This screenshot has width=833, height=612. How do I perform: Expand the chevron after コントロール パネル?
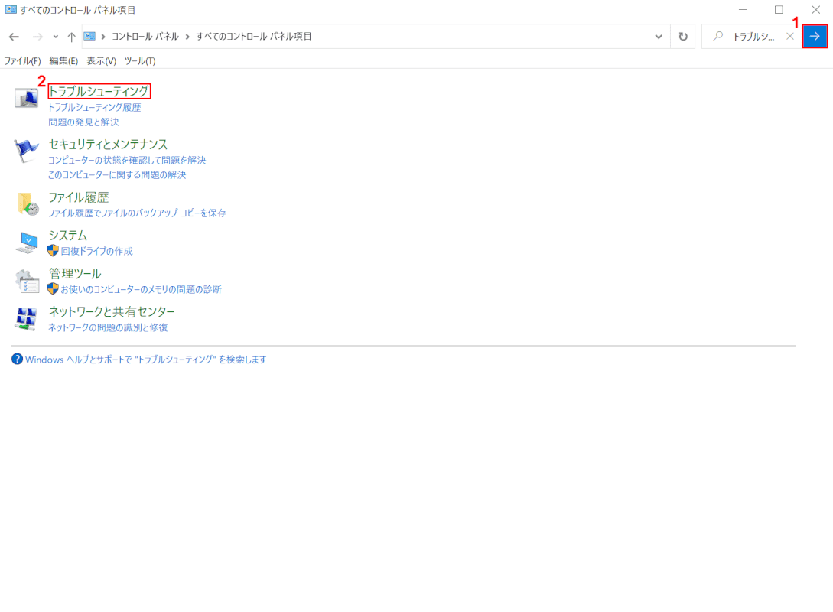click(187, 37)
